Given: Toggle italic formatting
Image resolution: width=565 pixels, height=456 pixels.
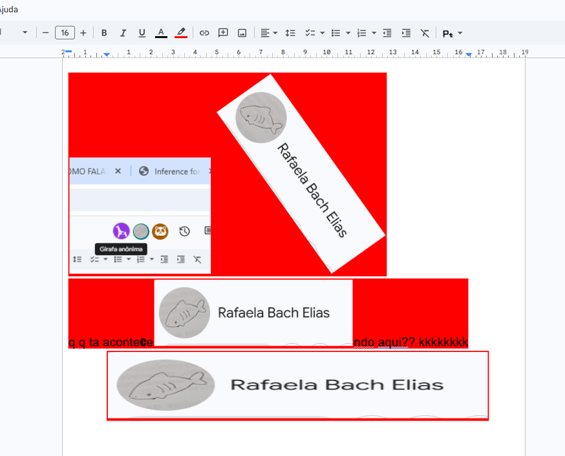Looking at the screenshot, I should coord(123,33).
